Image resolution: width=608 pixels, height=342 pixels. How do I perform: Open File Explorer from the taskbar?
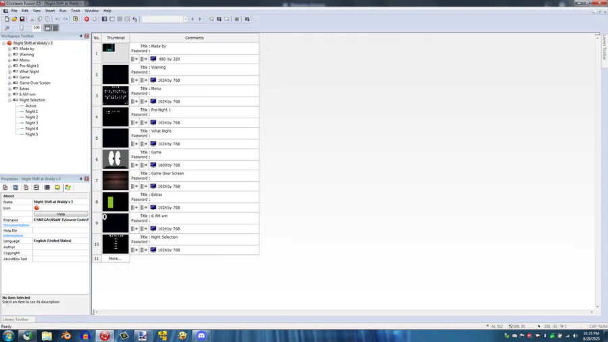click(47, 336)
